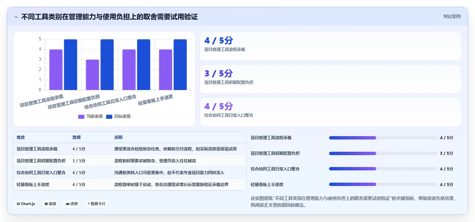
Task: Select the 说明 column header
Action: (118, 137)
